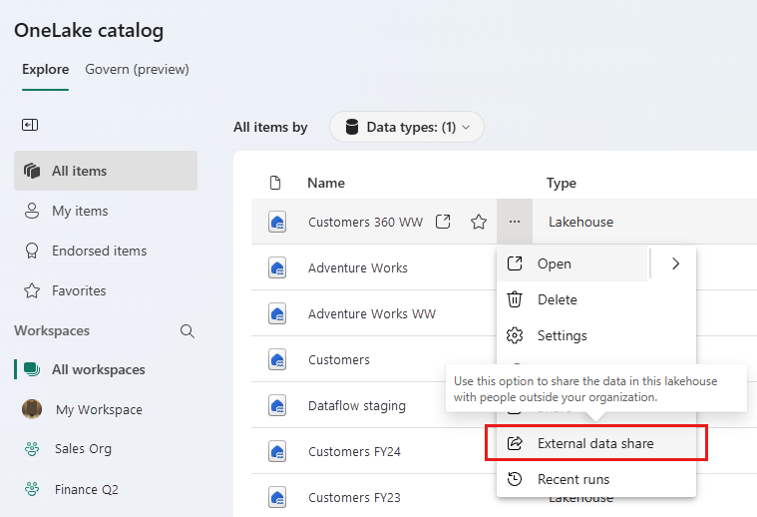Select All workspaces in the sidebar
757x517 pixels.
(x=106, y=369)
